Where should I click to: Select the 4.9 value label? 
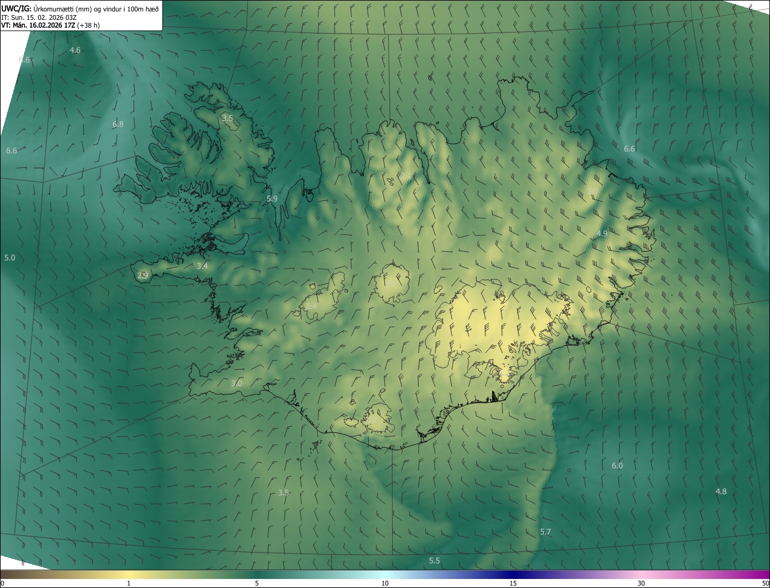[602, 234]
